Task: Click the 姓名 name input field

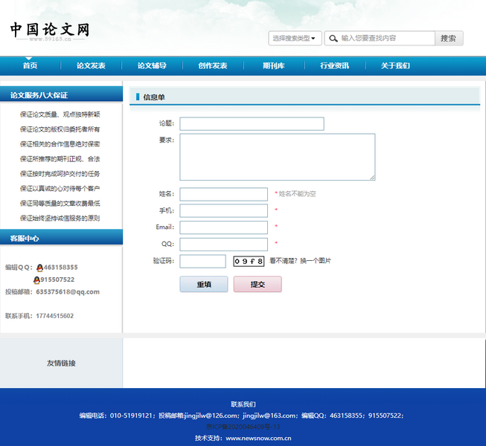Action: [223, 194]
